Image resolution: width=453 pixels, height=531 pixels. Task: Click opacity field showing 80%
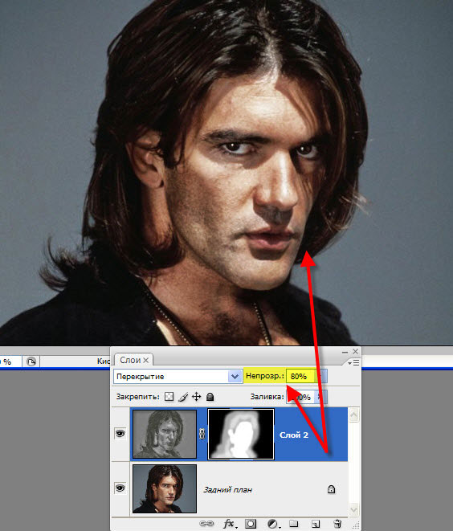[x=301, y=376]
